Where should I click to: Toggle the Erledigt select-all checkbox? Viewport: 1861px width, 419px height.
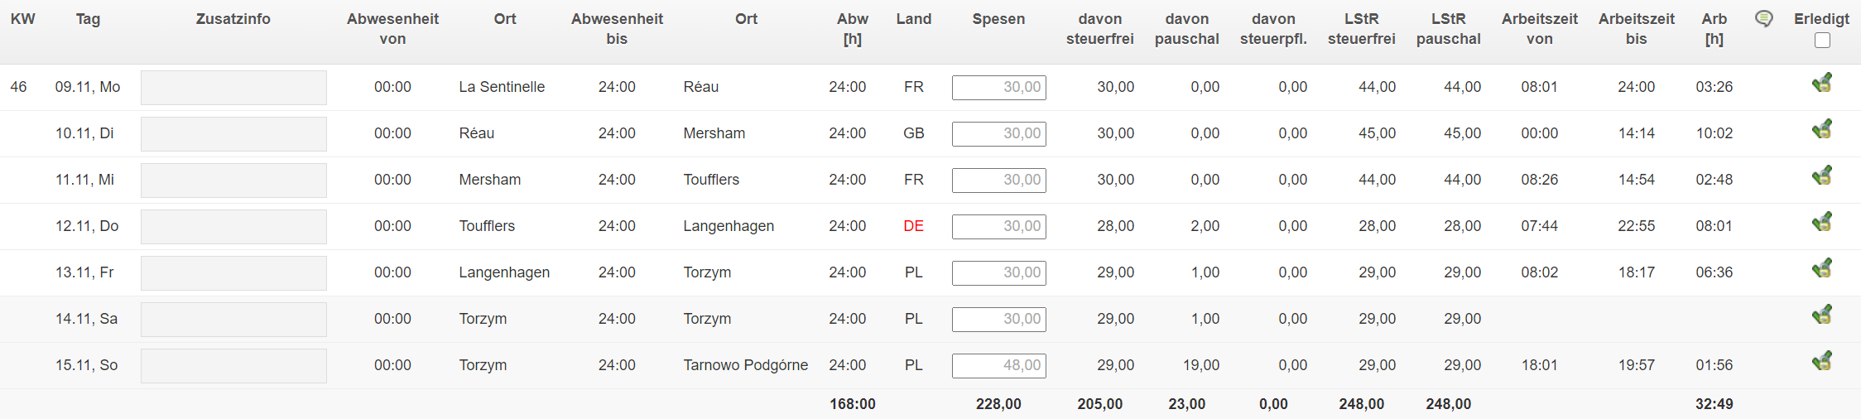click(1822, 40)
